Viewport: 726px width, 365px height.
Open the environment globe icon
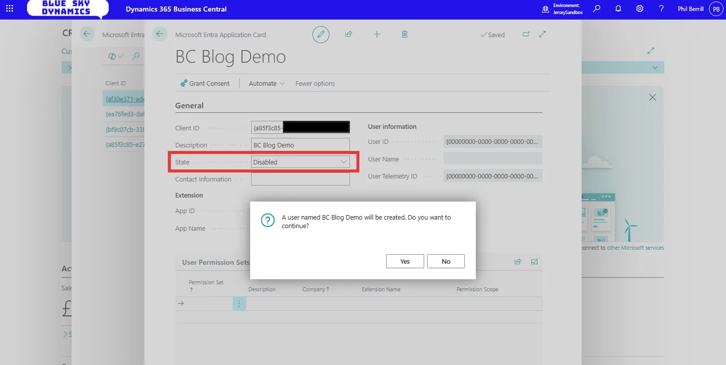click(546, 9)
